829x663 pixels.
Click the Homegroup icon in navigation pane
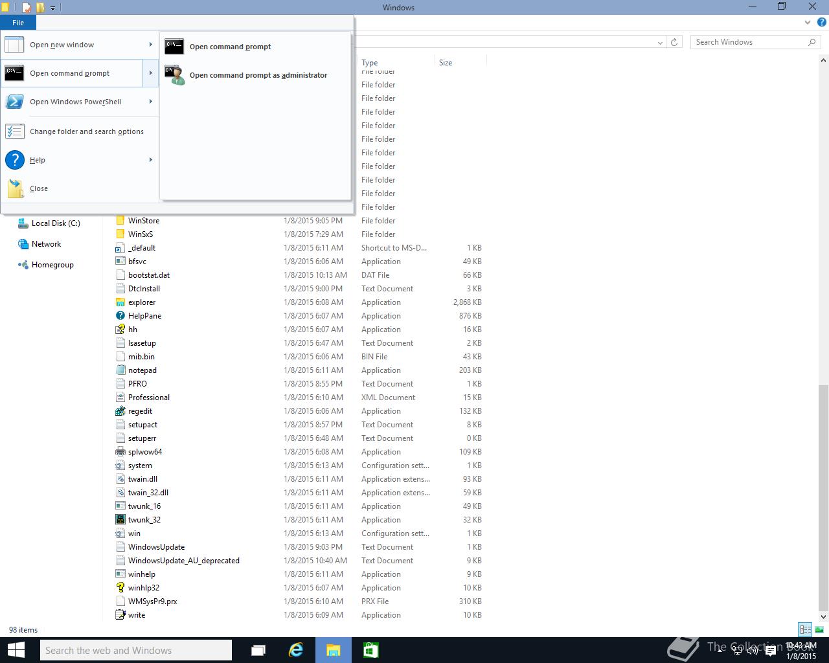tap(23, 265)
